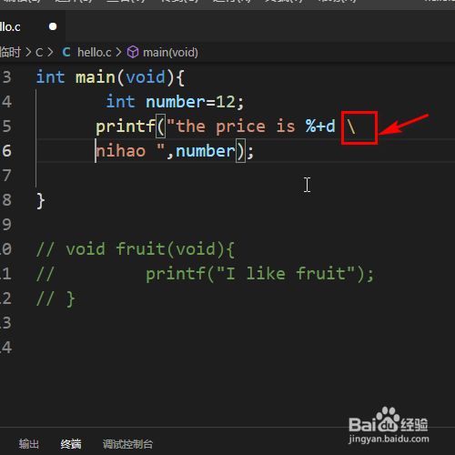This screenshot has height=455, width=455.
Task: Click the comment '// void fruit(void){'
Action: pos(136,249)
